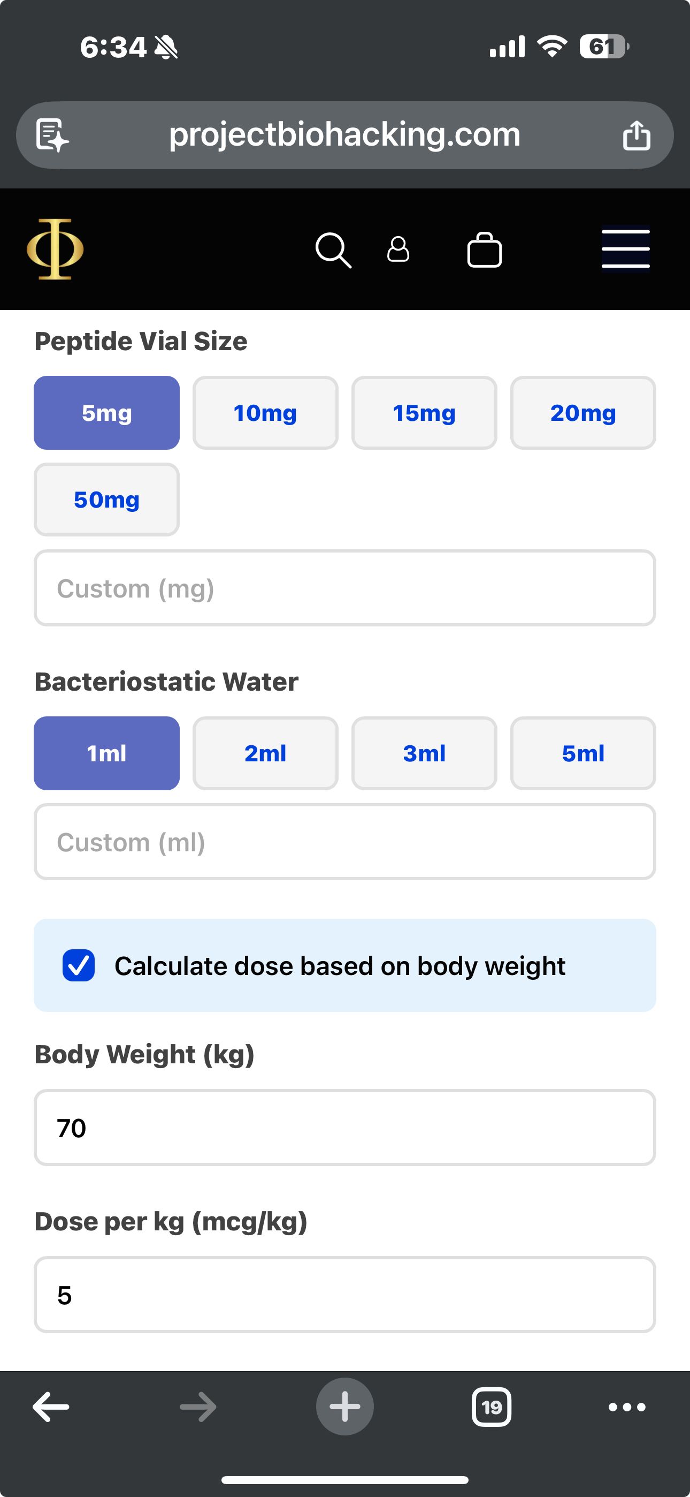690x1497 pixels.
Task: Open a new tab with plus button
Action: pos(344,1407)
